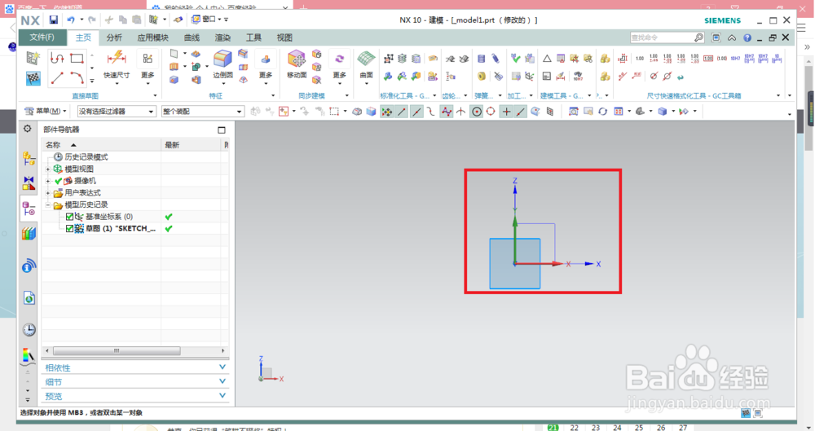Viewport: 815px width, 431px height.
Task: Open the 整个装配 selection scope dropdown
Action: [x=202, y=112]
